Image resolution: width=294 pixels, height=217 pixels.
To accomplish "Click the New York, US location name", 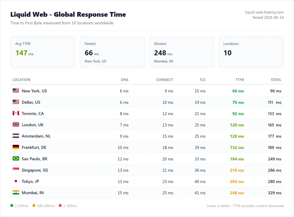I will pos(34,91).
